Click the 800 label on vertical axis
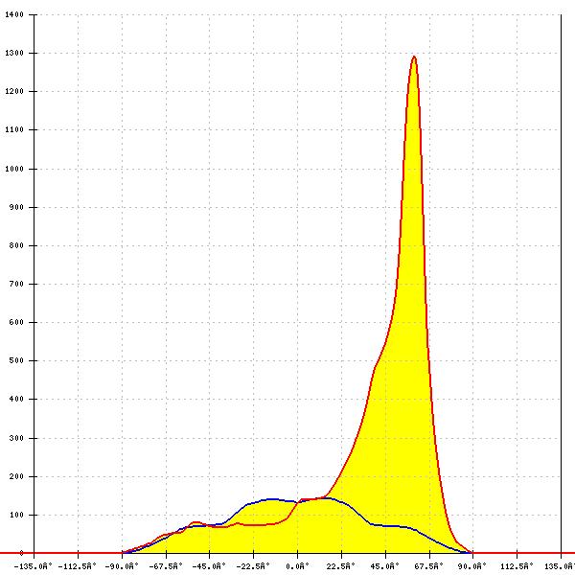Image resolution: width=575 pixels, height=575 pixels. tap(16, 245)
